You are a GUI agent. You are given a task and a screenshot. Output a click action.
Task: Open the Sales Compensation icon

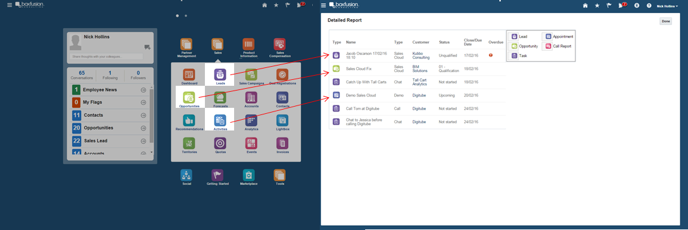[279, 44]
